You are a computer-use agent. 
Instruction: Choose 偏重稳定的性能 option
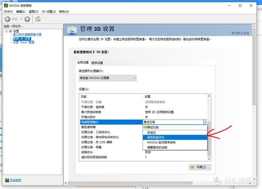(x=175, y=147)
